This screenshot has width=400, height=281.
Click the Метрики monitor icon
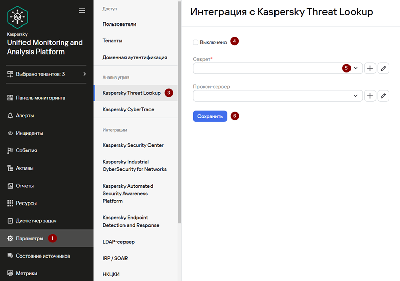click(x=10, y=273)
